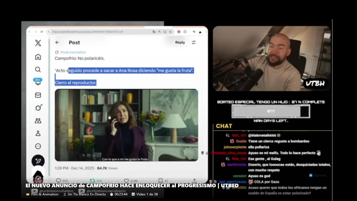The height and width of the screenshot is (201, 357).
Task: Open the Messages envelope icon
Action: pyautogui.click(x=38, y=95)
